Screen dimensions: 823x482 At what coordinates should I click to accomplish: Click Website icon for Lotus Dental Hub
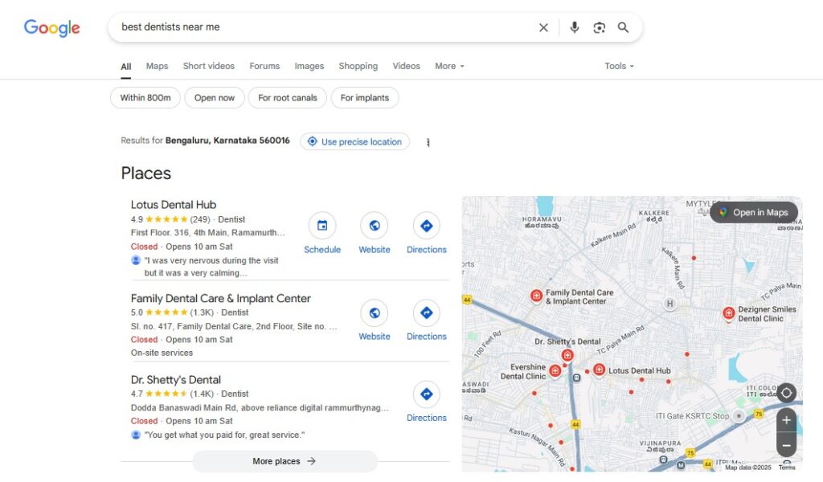tap(375, 226)
